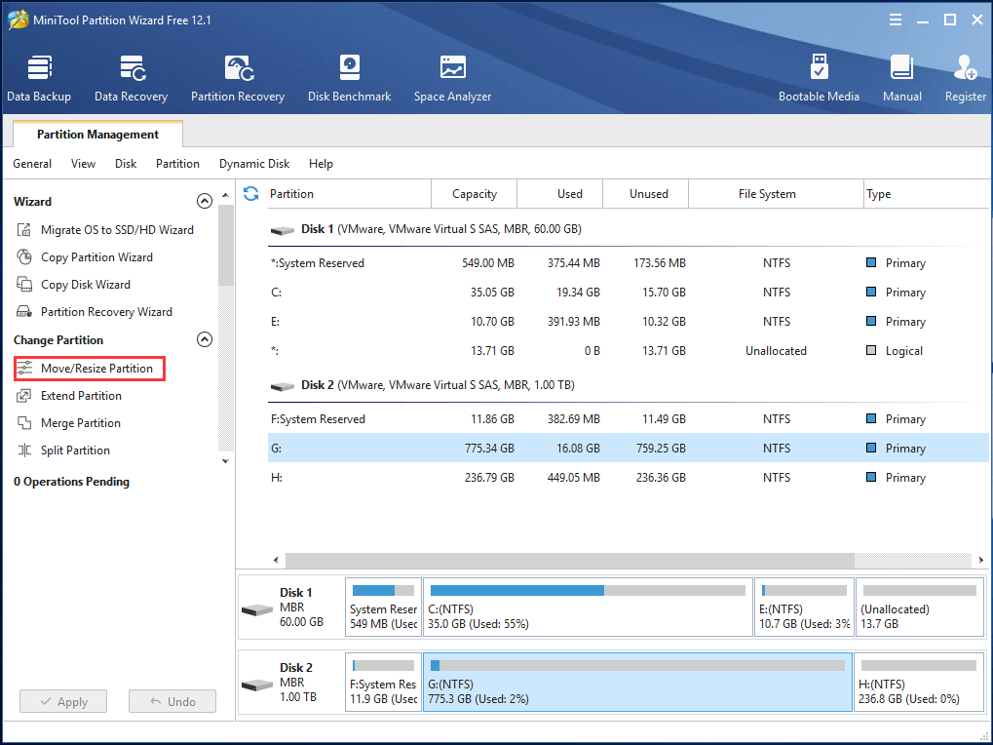Viewport: 993px width, 745px height.
Task: Select the E:(NTFS) block in the disk map
Action: click(804, 607)
